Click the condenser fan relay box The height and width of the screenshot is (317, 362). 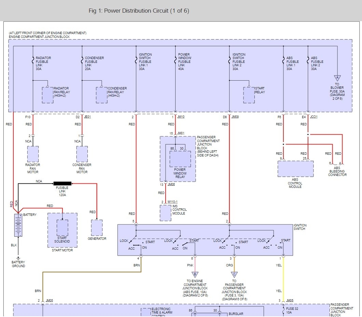[x=101, y=95]
